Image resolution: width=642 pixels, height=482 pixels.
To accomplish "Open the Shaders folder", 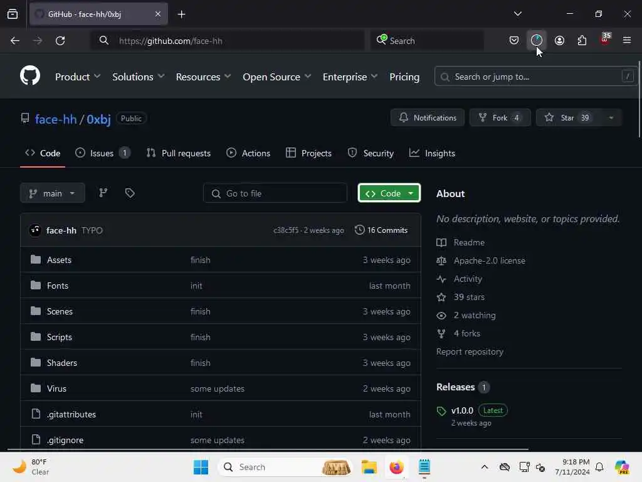I will click(62, 363).
